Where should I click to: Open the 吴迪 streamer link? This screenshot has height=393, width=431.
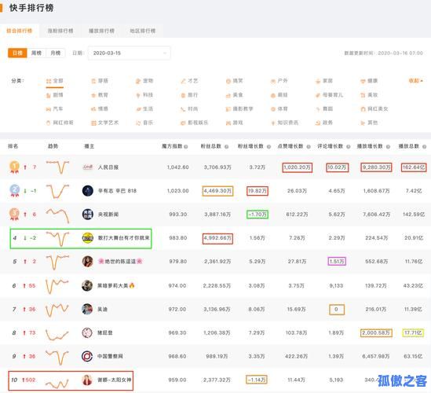pyautogui.click(x=103, y=309)
